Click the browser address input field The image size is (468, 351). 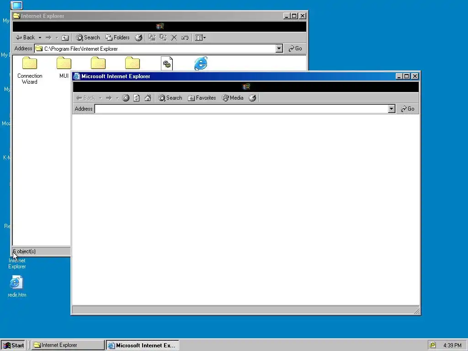tap(241, 109)
